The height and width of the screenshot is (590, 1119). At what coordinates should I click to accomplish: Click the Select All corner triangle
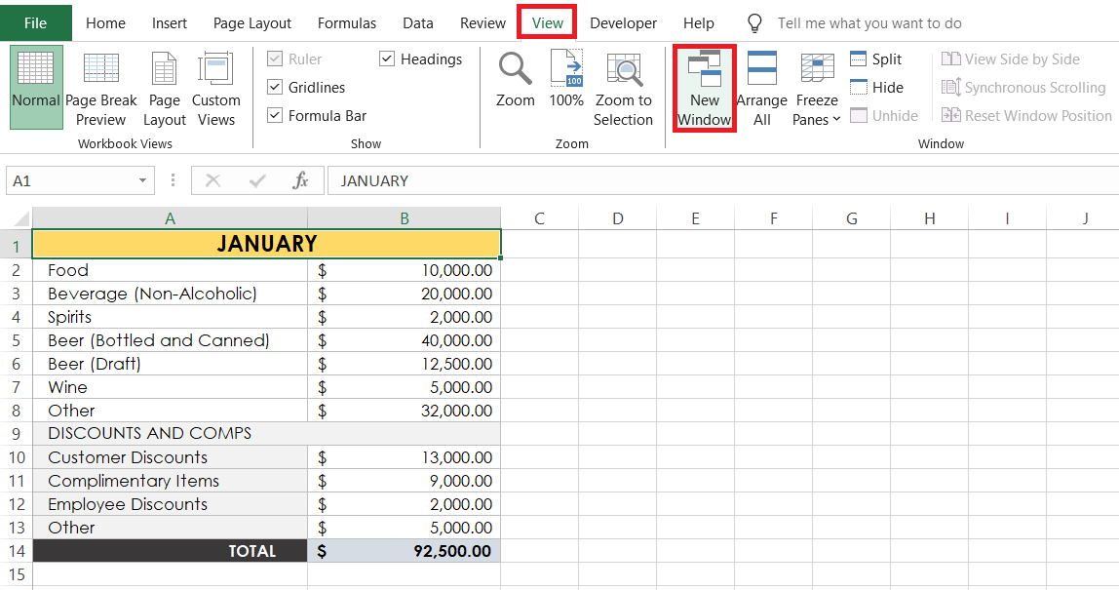[21, 217]
